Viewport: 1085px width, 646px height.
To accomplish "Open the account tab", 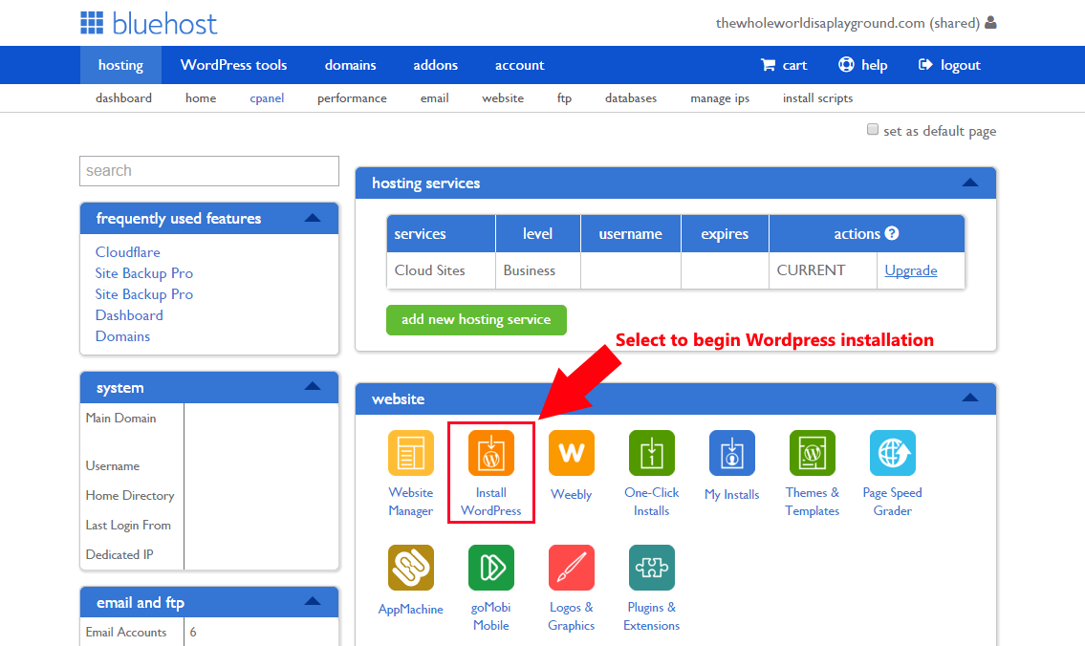I will click(x=520, y=65).
